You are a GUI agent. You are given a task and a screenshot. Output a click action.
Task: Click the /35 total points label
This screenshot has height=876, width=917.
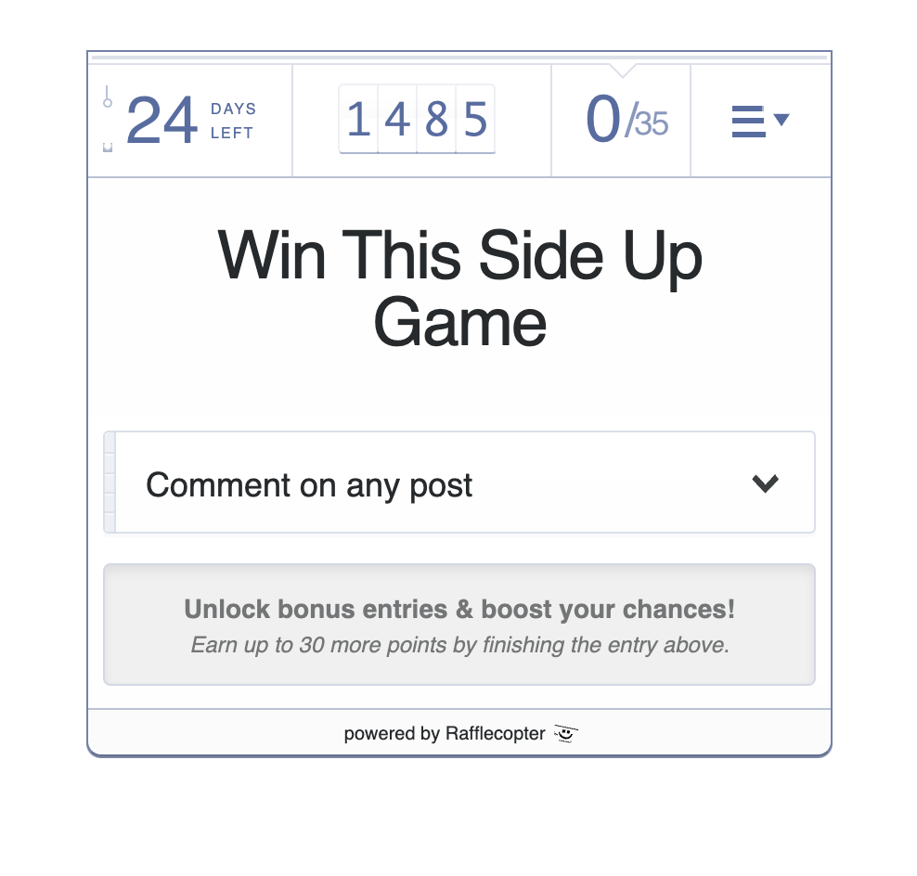click(646, 122)
